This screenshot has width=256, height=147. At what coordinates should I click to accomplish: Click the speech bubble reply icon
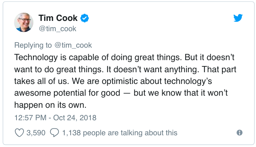tap(55, 133)
